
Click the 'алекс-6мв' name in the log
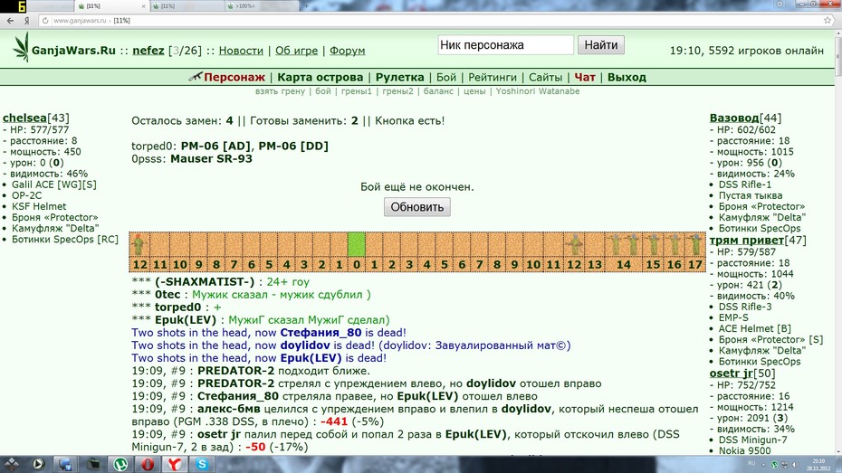229,409
